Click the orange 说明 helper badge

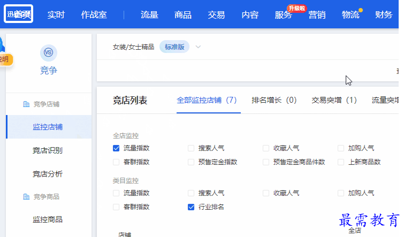tap(5, 59)
